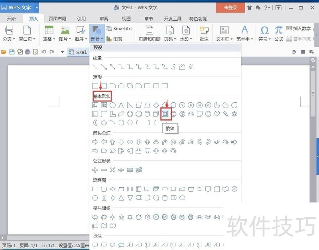Select the crescent moon shape

point(95,123)
